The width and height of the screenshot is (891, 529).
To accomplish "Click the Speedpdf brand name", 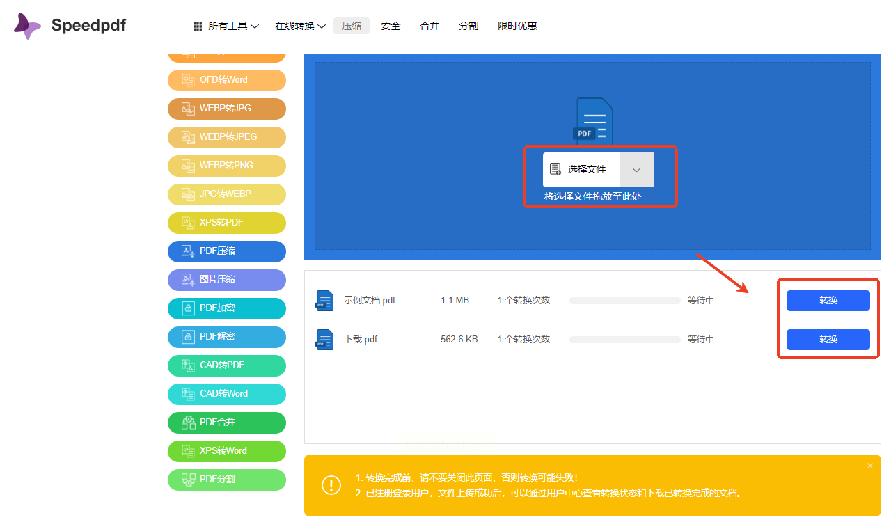I will point(88,26).
